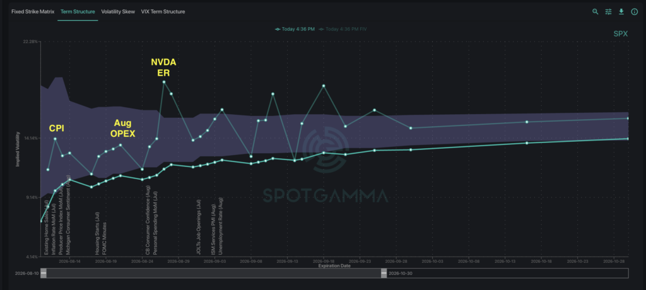Image resolution: width=646 pixels, height=290 pixels.
Task: Open the chart settings sliders icon
Action: coord(609,11)
